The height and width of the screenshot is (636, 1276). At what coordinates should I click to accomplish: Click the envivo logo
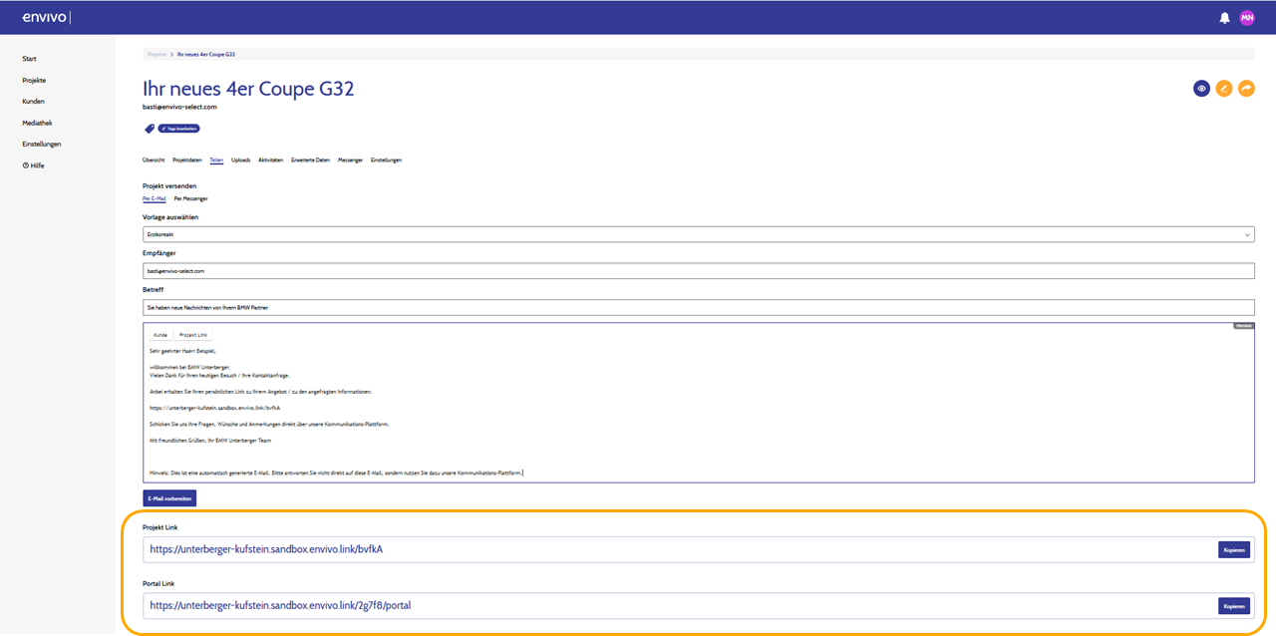(x=46, y=18)
